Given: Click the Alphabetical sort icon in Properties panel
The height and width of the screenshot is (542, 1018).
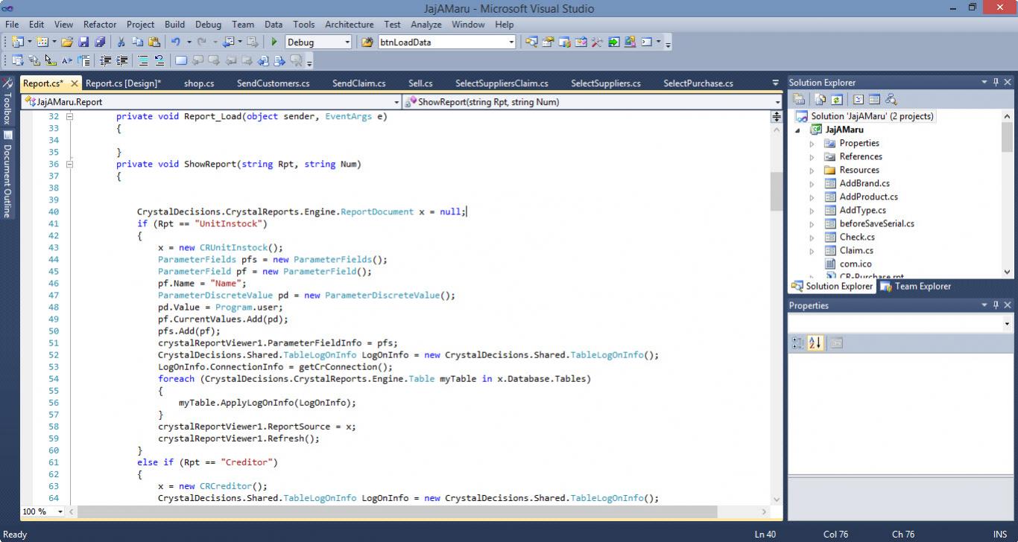Looking at the screenshot, I should (815, 343).
